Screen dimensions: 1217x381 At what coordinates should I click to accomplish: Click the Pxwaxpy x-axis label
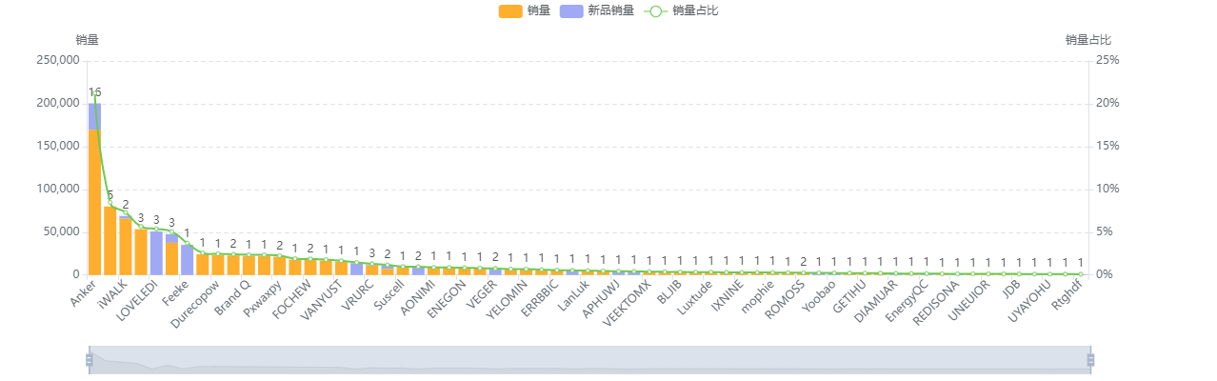pyautogui.click(x=261, y=301)
